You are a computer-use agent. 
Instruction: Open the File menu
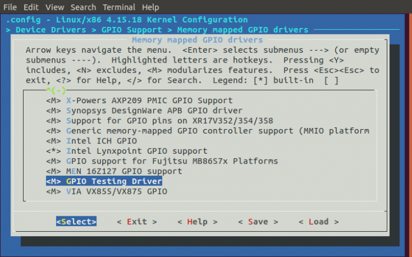[11, 7]
